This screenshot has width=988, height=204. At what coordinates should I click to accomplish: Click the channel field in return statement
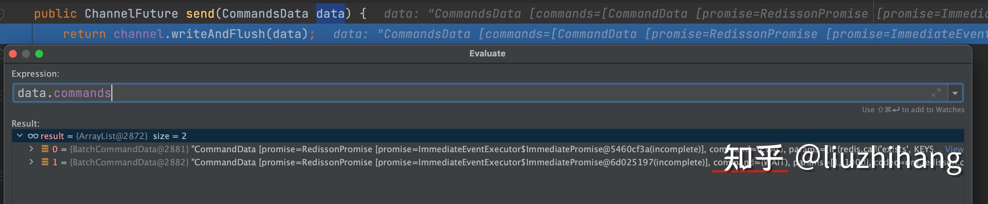coord(138,34)
